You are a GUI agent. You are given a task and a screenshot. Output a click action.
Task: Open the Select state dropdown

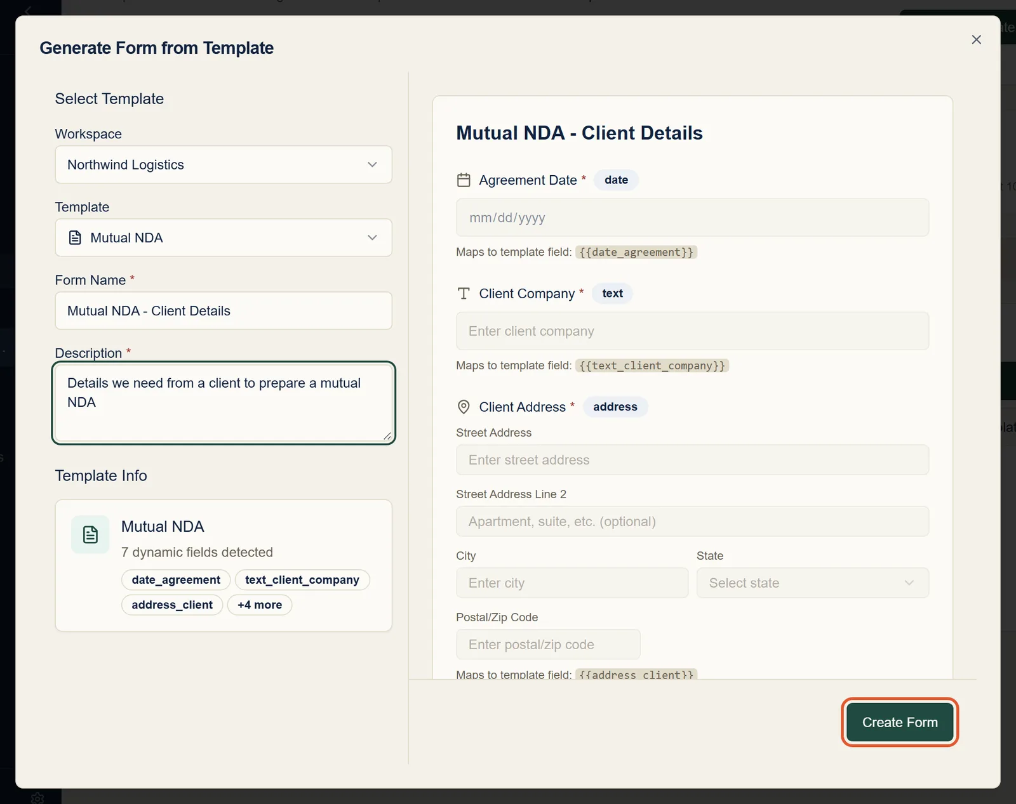coord(813,583)
